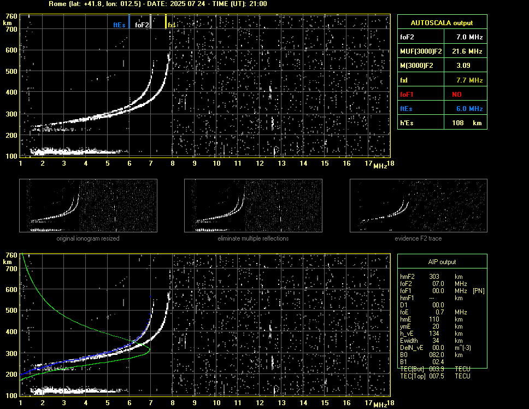Click the 'eliminate multiple reflections' caption
This screenshot has height=409, width=529.
click(253, 238)
